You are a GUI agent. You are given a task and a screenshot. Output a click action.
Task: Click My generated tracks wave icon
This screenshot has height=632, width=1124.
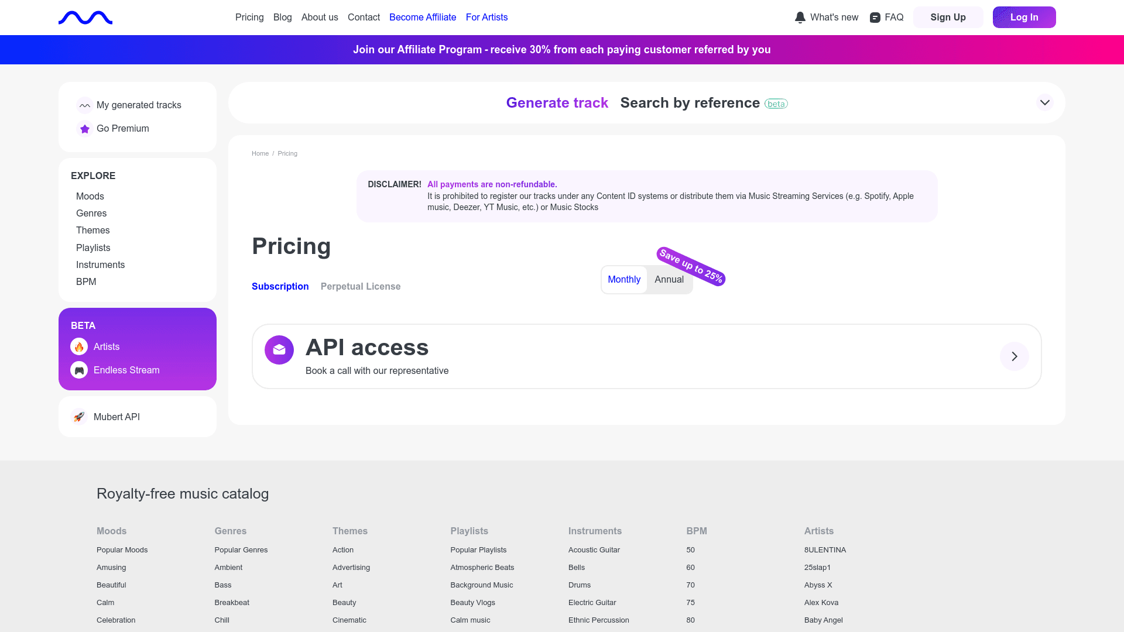85,105
